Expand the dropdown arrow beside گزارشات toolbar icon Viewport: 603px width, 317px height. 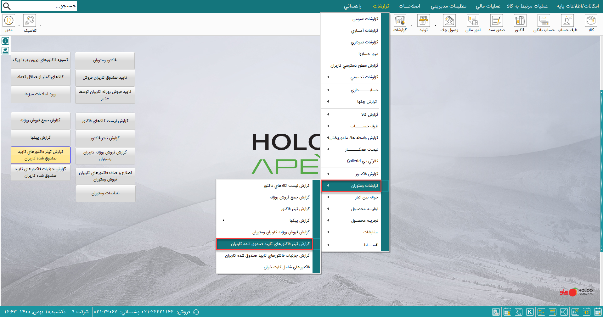coord(412,25)
